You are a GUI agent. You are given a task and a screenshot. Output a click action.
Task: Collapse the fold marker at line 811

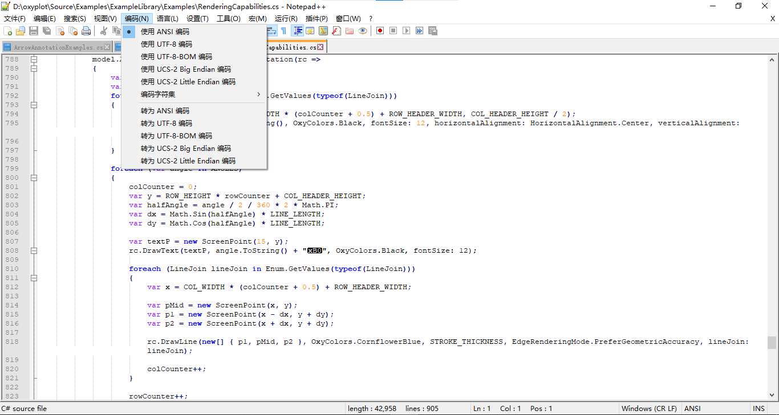point(34,278)
